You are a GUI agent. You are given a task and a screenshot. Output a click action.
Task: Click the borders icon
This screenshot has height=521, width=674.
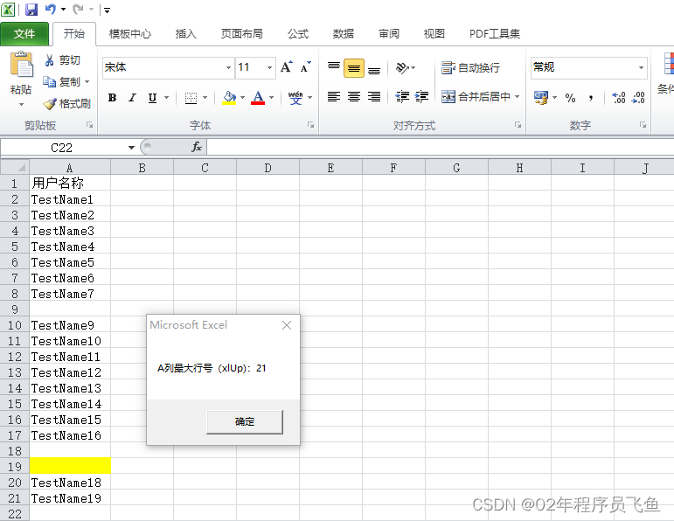191,98
